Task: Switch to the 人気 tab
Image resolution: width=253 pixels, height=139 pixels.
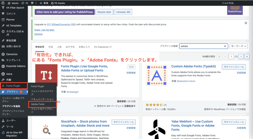Action: [59, 47]
